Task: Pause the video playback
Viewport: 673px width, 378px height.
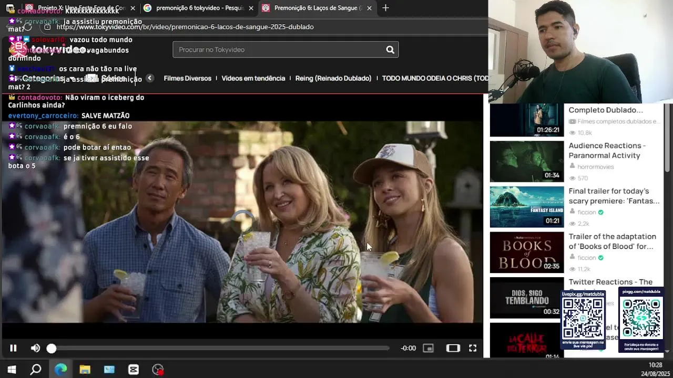Action: tap(13, 348)
